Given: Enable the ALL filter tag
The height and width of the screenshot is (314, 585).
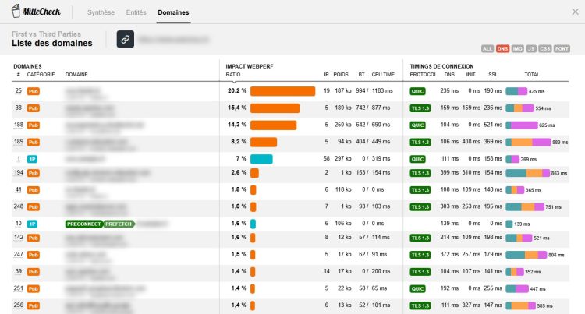Looking at the screenshot, I should coord(487,49).
